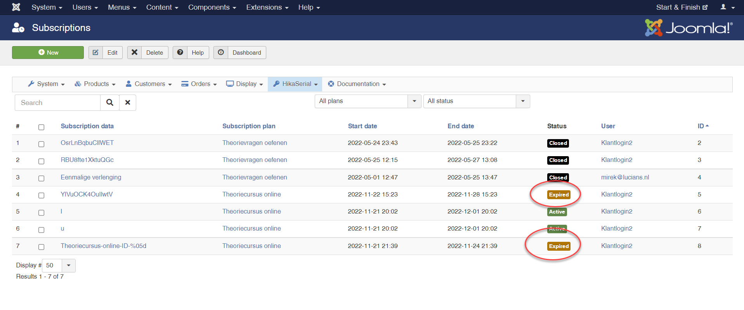Image resolution: width=744 pixels, height=310 pixels.
Task: Open the Display # 50 limit dropdown
Action: 59,265
